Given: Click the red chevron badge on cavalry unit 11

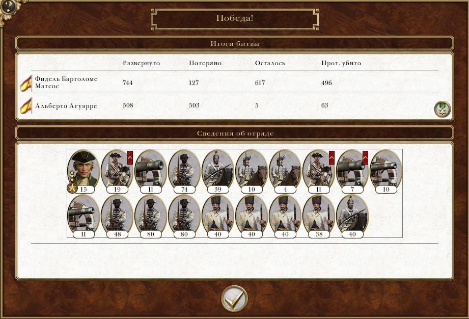Looking at the screenshot, I should point(332,157).
